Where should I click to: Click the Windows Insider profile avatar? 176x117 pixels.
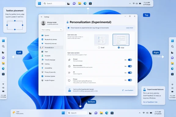point(43,23)
